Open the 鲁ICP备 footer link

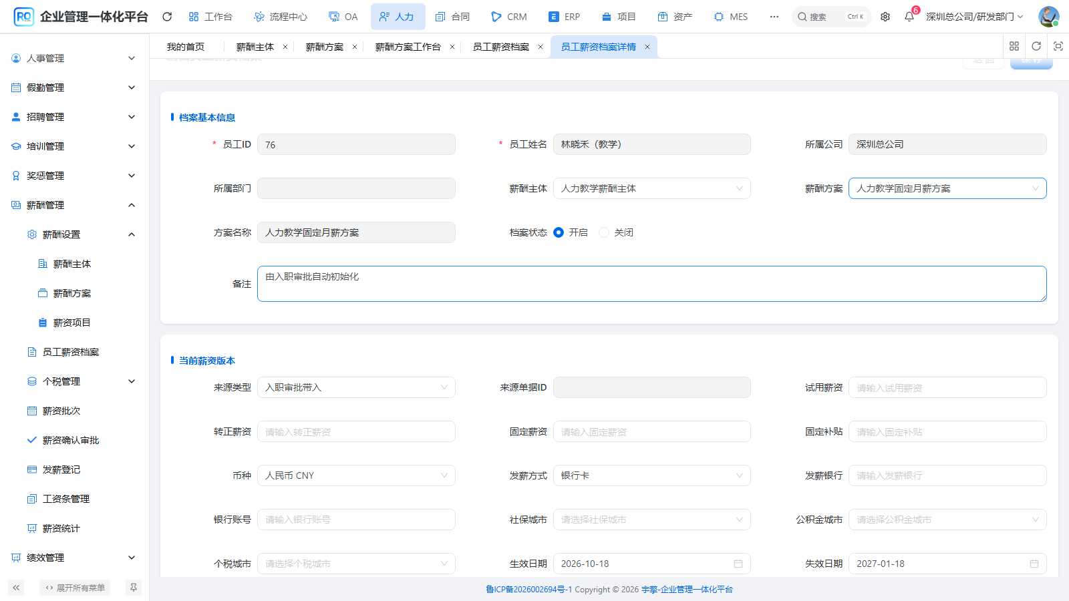click(x=528, y=589)
